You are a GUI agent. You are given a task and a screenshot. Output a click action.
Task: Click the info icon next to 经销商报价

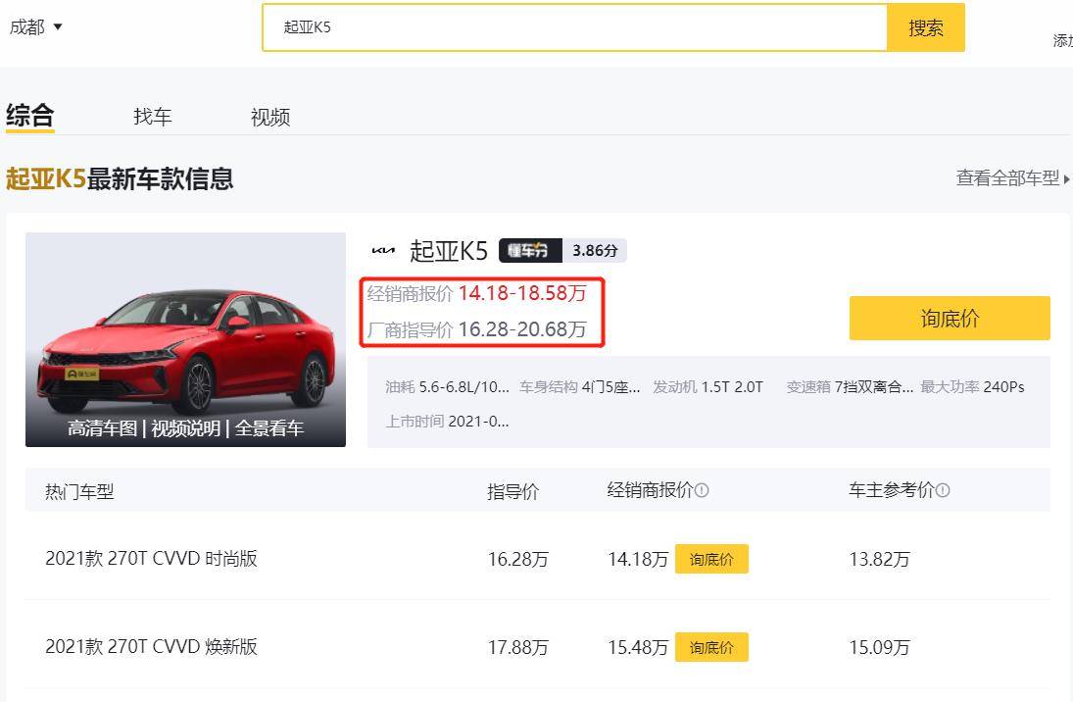[x=702, y=490]
